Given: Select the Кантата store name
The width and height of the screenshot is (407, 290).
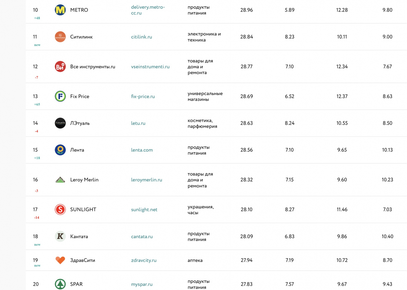Looking at the screenshot, I should pos(79,236).
